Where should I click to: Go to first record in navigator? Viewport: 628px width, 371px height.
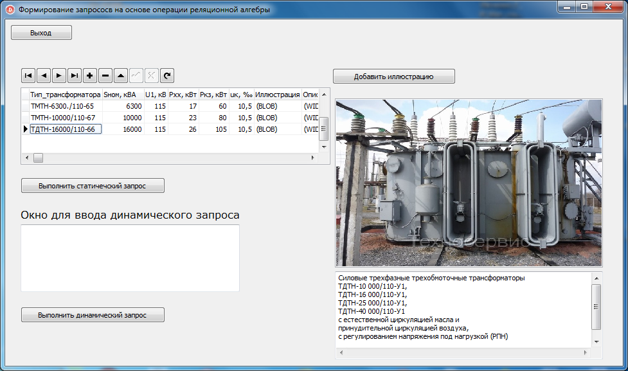(x=28, y=76)
